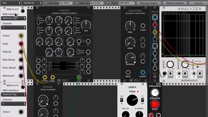Open top MIDI Interface Elektron dropdown
The height and width of the screenshot is (117, 208).
[x=13, y=18]
